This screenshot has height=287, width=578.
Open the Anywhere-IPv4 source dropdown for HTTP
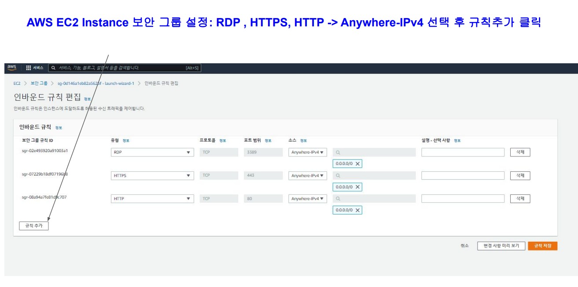tap(308, 199)
